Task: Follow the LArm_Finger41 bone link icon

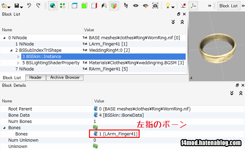Action: (96, 134)
